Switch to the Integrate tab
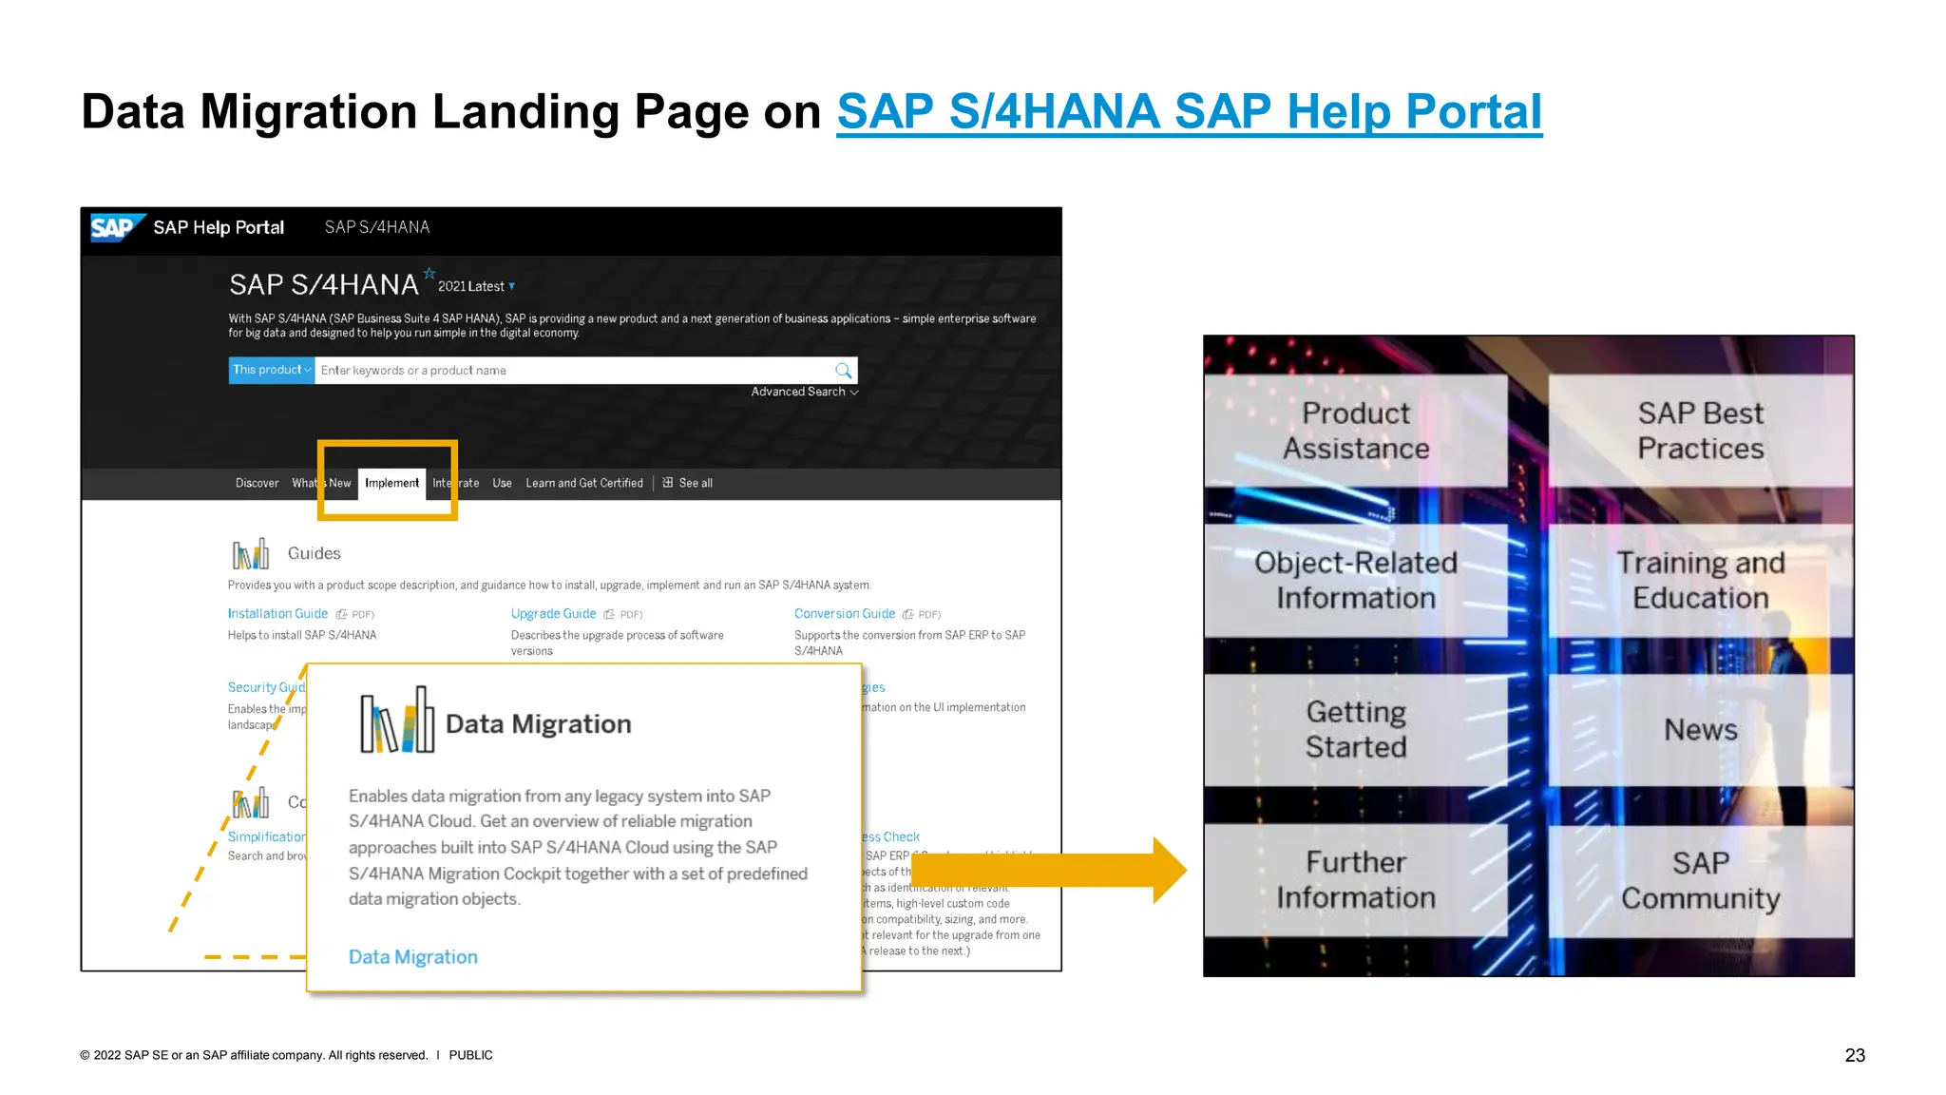 (456, 483)
